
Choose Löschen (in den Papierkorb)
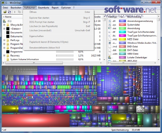[x=59, y=26]
